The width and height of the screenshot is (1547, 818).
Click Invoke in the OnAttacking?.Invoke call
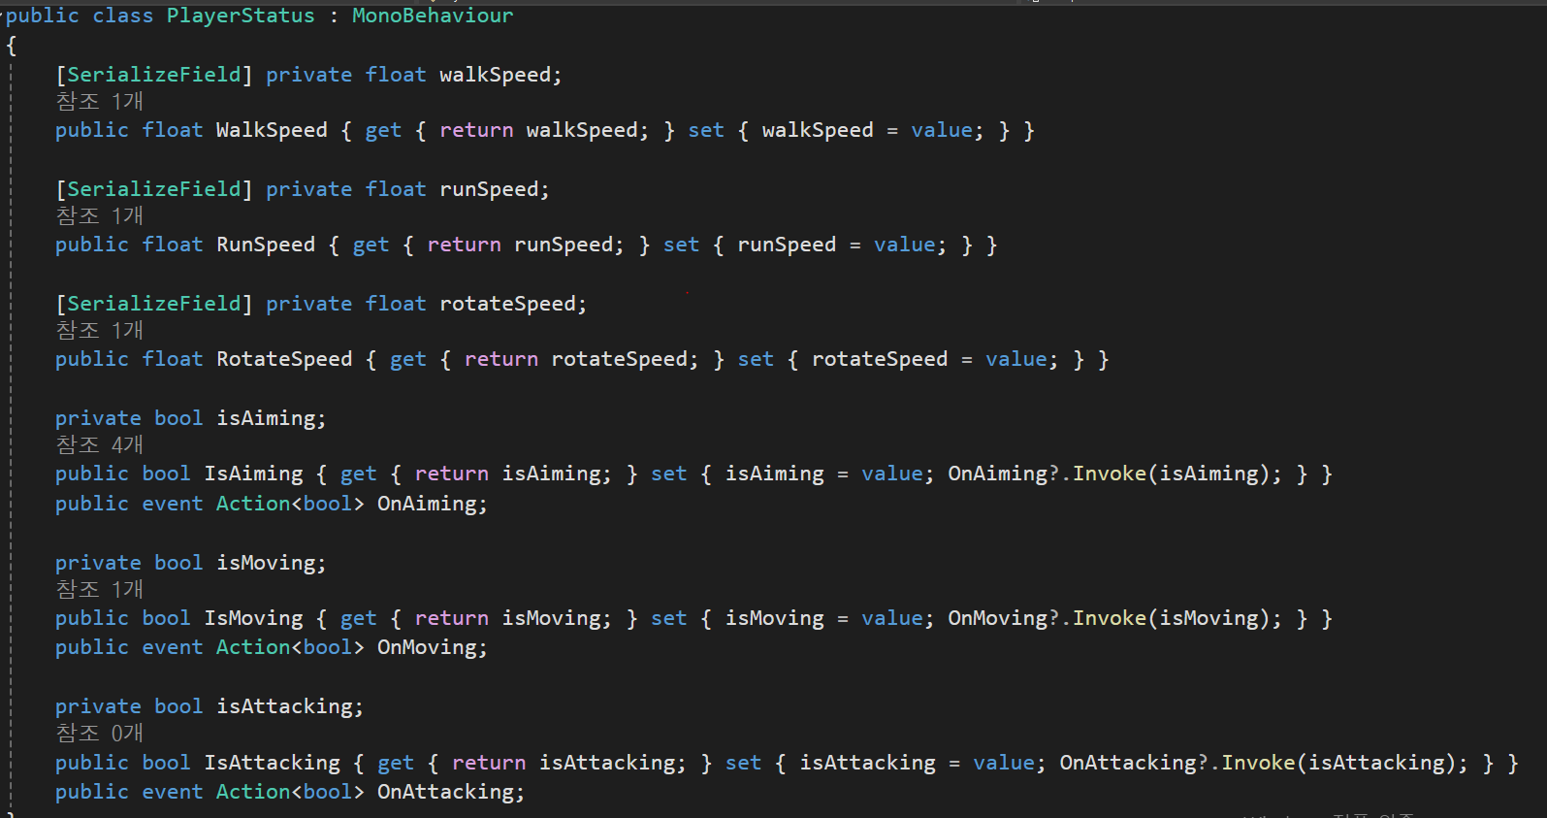(x=1258, y=763)
